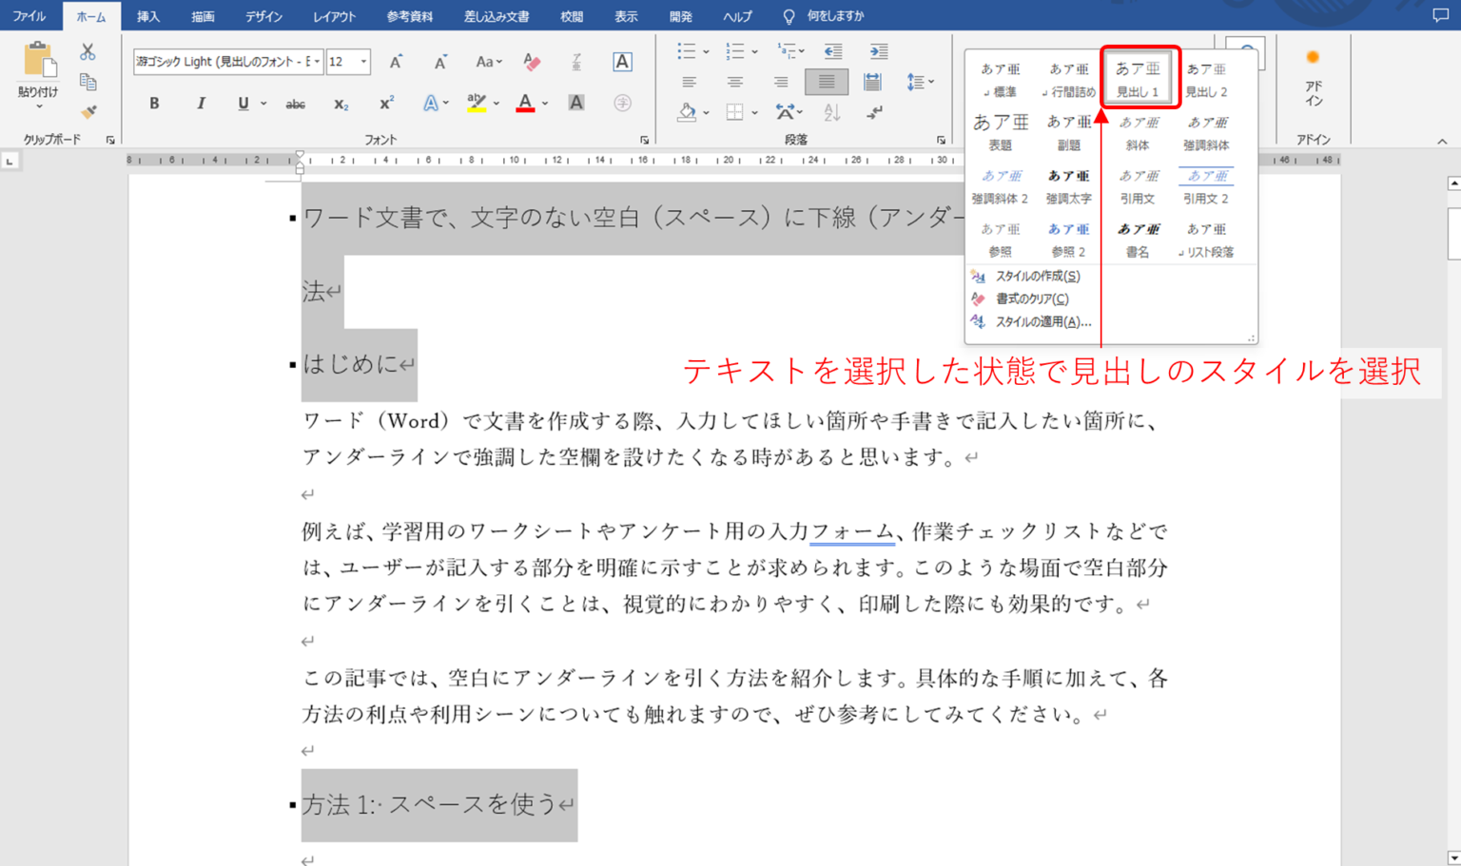Expand the underline style dropdown arrow

tap(263, 103)
